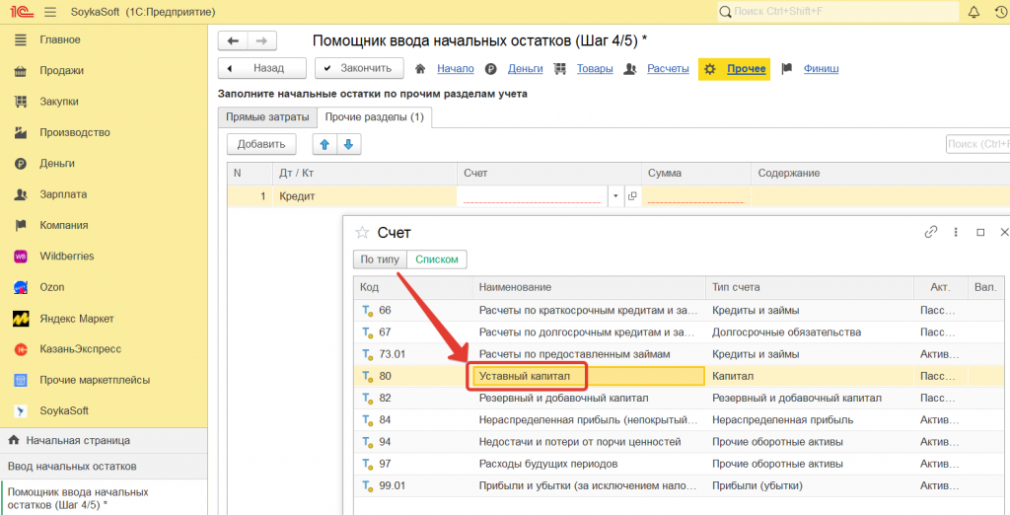Image resolution: width=1010 pixels, height=515 pixels.
Task: Switch to Прямые затраты tab
Action: 267,117
